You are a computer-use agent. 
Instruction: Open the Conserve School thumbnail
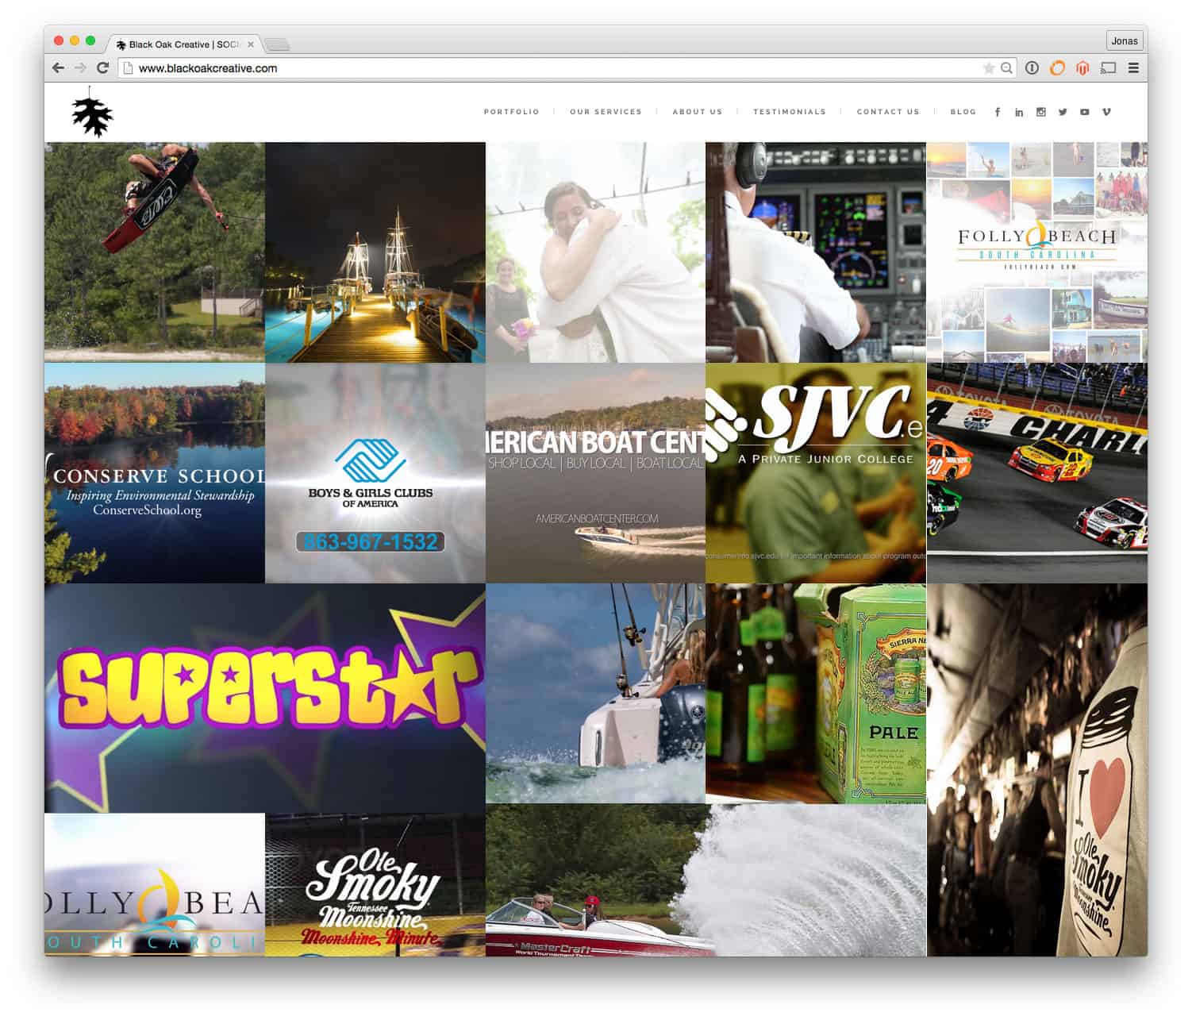pos(155,473)
